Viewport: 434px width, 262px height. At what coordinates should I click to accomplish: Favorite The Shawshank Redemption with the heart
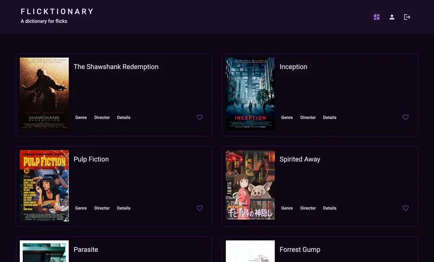pos(200,117)
